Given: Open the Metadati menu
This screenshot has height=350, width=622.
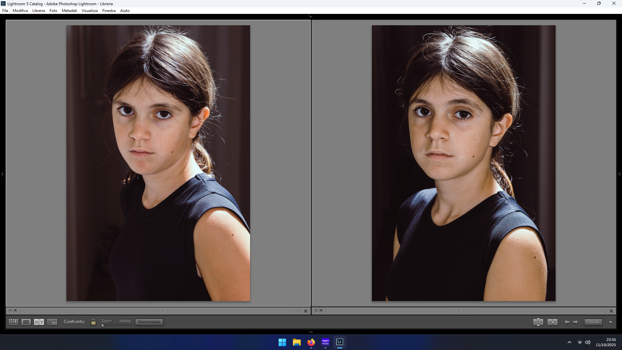Looking at the screenshot, I should pos(69,11).
